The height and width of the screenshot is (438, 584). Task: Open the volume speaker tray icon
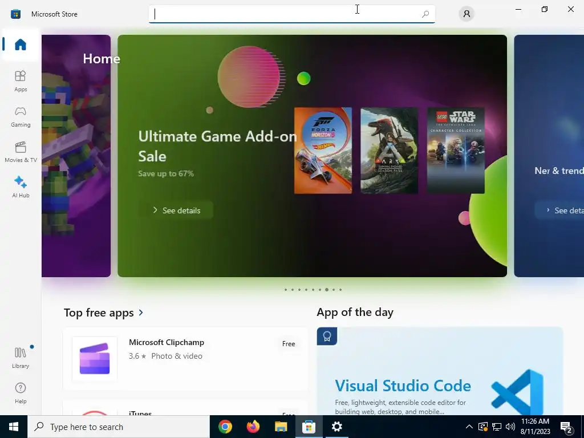tap(510, 427)
